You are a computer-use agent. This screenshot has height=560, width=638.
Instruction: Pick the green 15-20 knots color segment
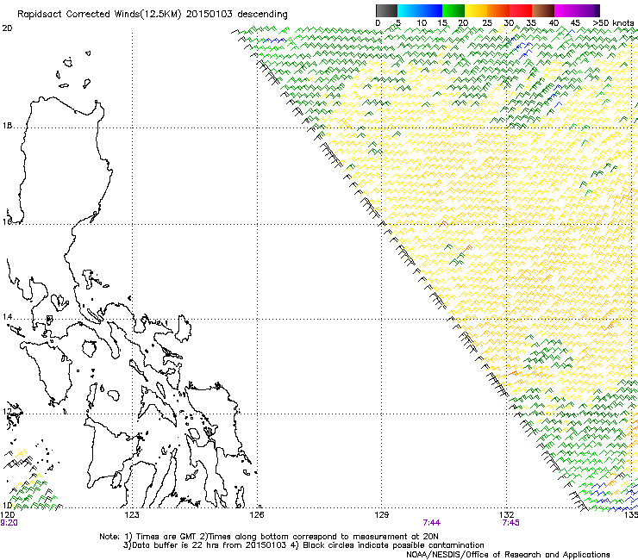453,10
